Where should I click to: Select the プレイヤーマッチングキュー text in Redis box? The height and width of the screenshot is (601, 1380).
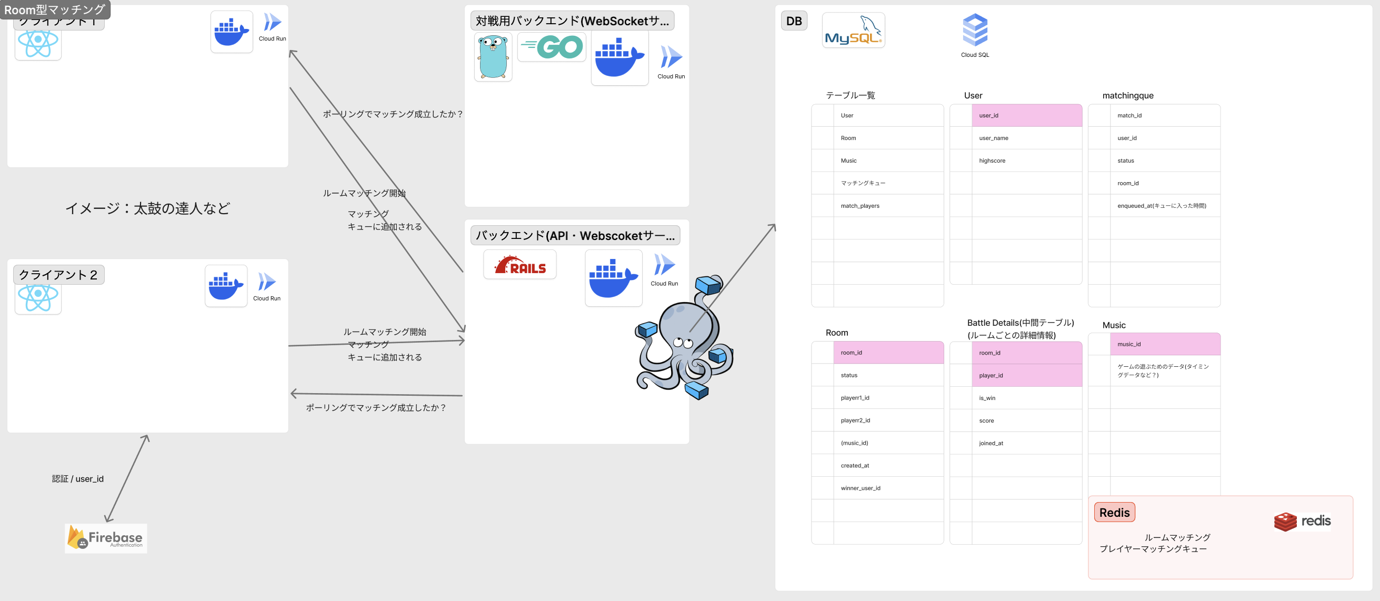pos(1153,549)
